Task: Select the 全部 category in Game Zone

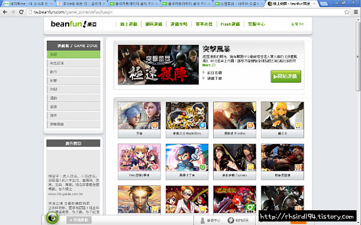Action: tap(73, 54)
